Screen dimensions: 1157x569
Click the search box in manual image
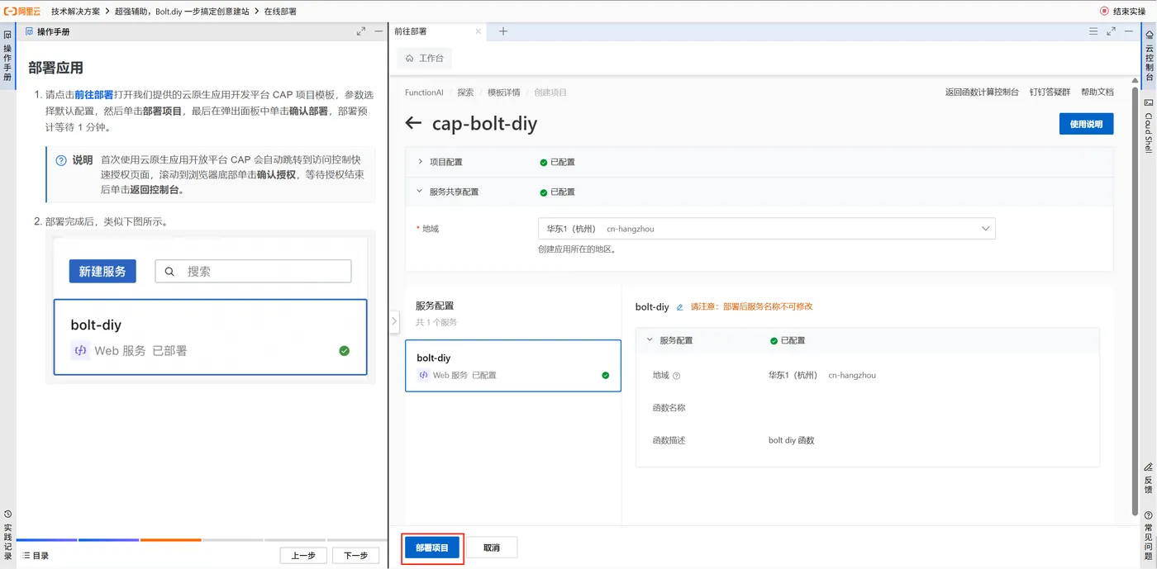coord(253,271)
